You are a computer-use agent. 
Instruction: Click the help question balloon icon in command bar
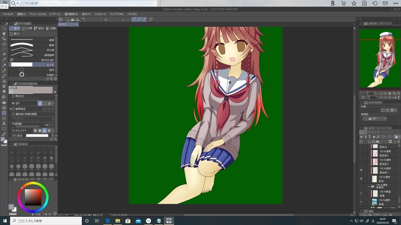151,19
